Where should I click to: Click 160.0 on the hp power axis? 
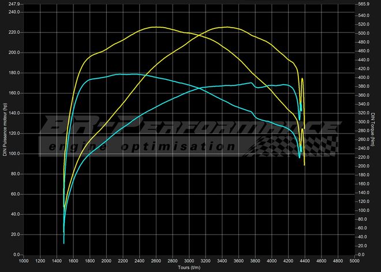(16, 93)
